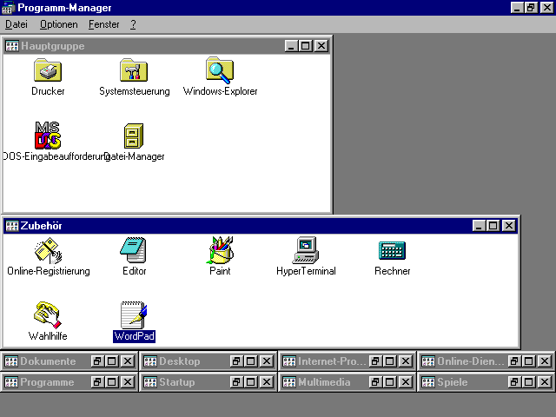The width and height of the screenshot is (556, 417).
Task: Restore the Startup group window
Action: 235,382
